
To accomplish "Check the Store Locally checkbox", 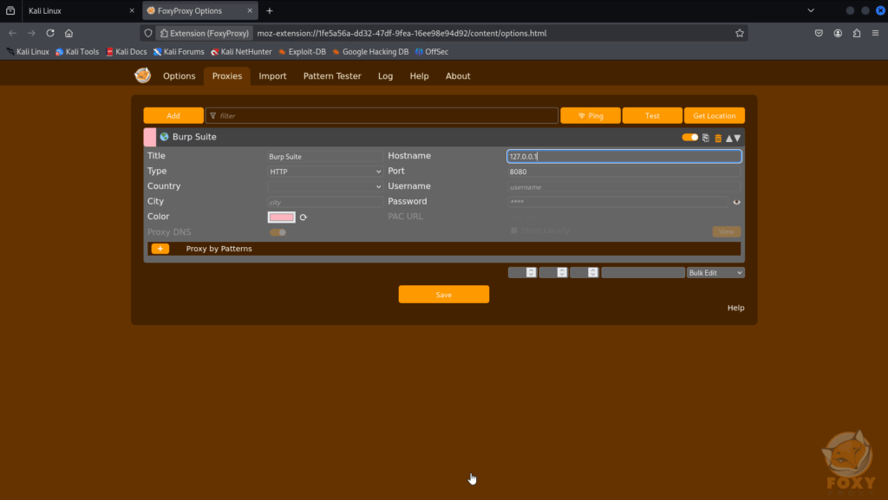I will pos(514,231).
